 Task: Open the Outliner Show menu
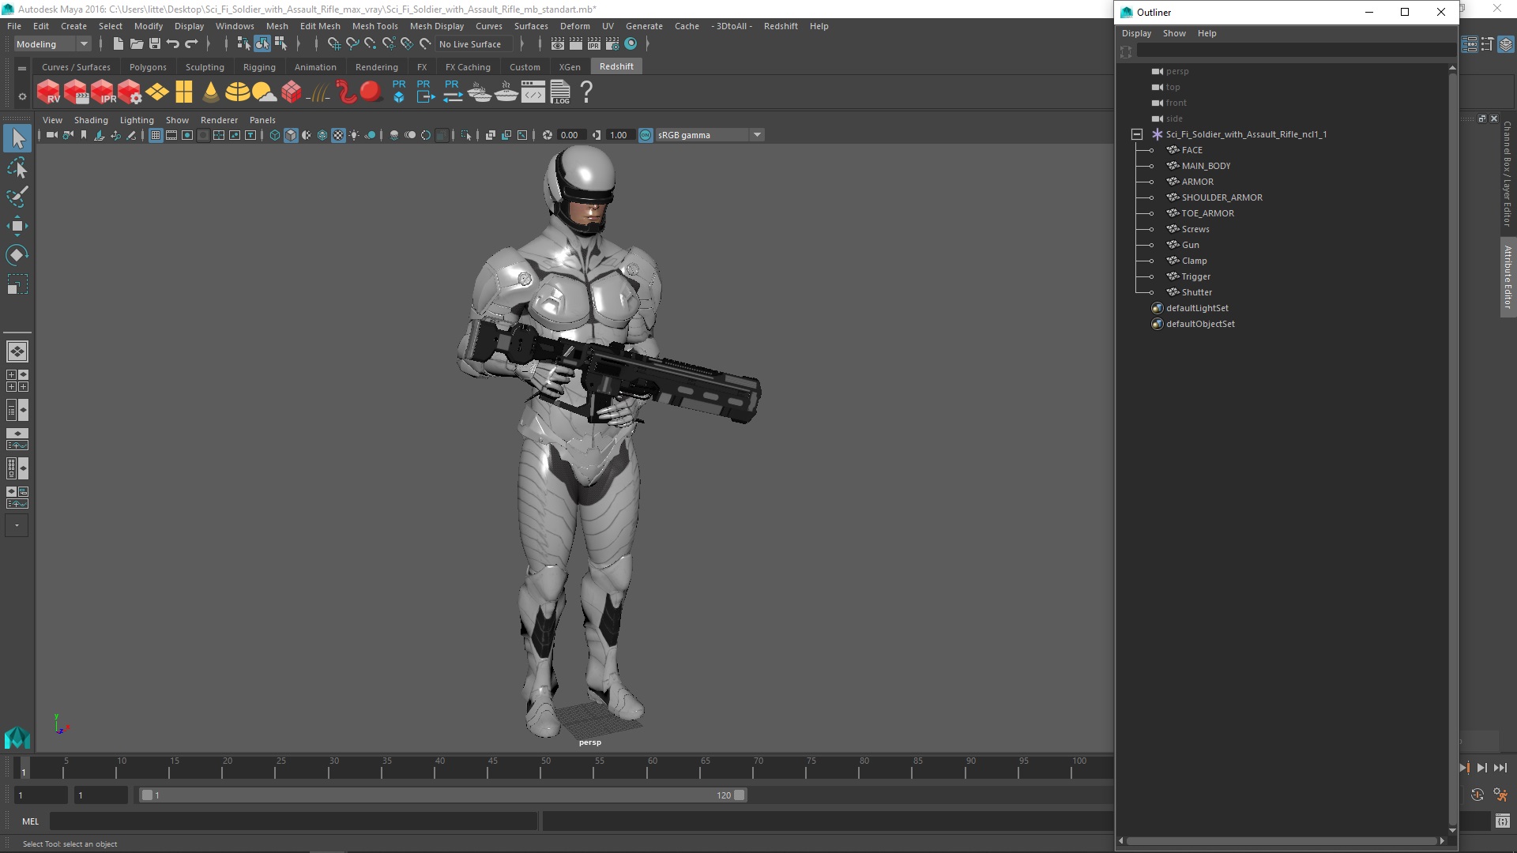(x=1173, y=33)
